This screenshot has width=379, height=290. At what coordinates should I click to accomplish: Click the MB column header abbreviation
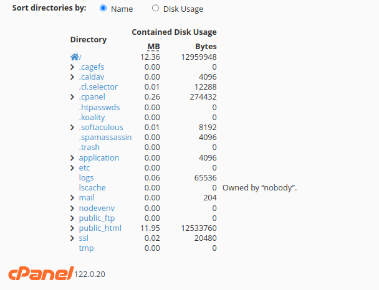point(154,46)
